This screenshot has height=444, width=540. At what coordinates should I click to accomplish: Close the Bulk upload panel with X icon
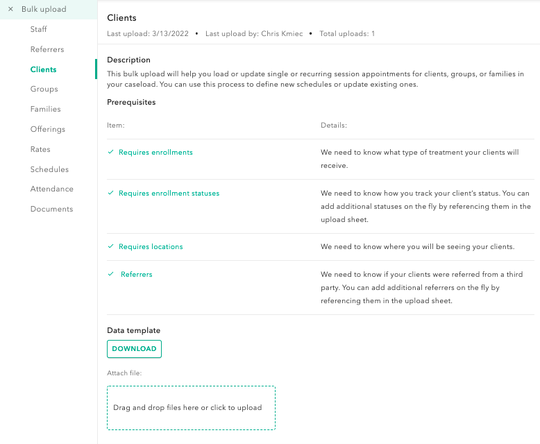10,10
